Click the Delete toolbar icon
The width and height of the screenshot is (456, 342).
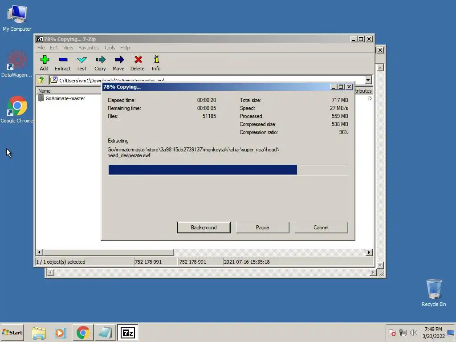coord(138,63)
